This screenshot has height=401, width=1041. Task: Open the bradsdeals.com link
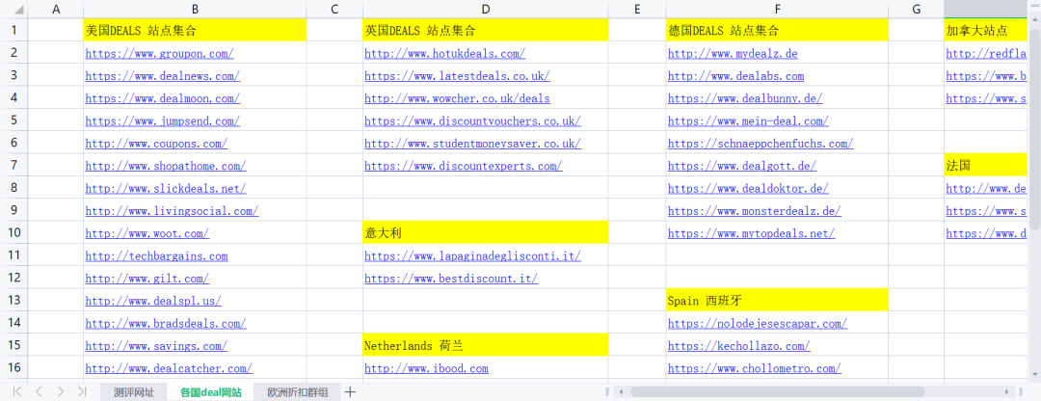click(166, 324)
